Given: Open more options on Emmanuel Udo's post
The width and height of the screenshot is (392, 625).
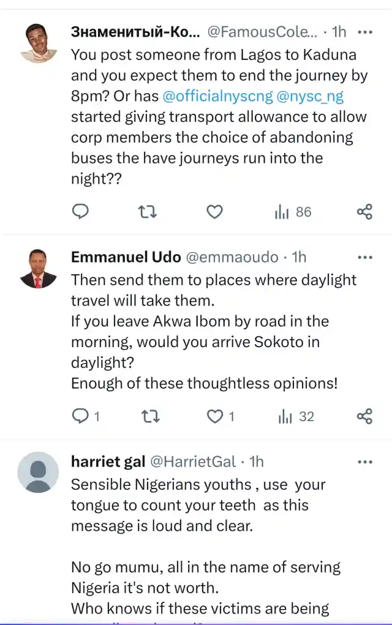Looking at the screenshot, I should coord(365,256).
